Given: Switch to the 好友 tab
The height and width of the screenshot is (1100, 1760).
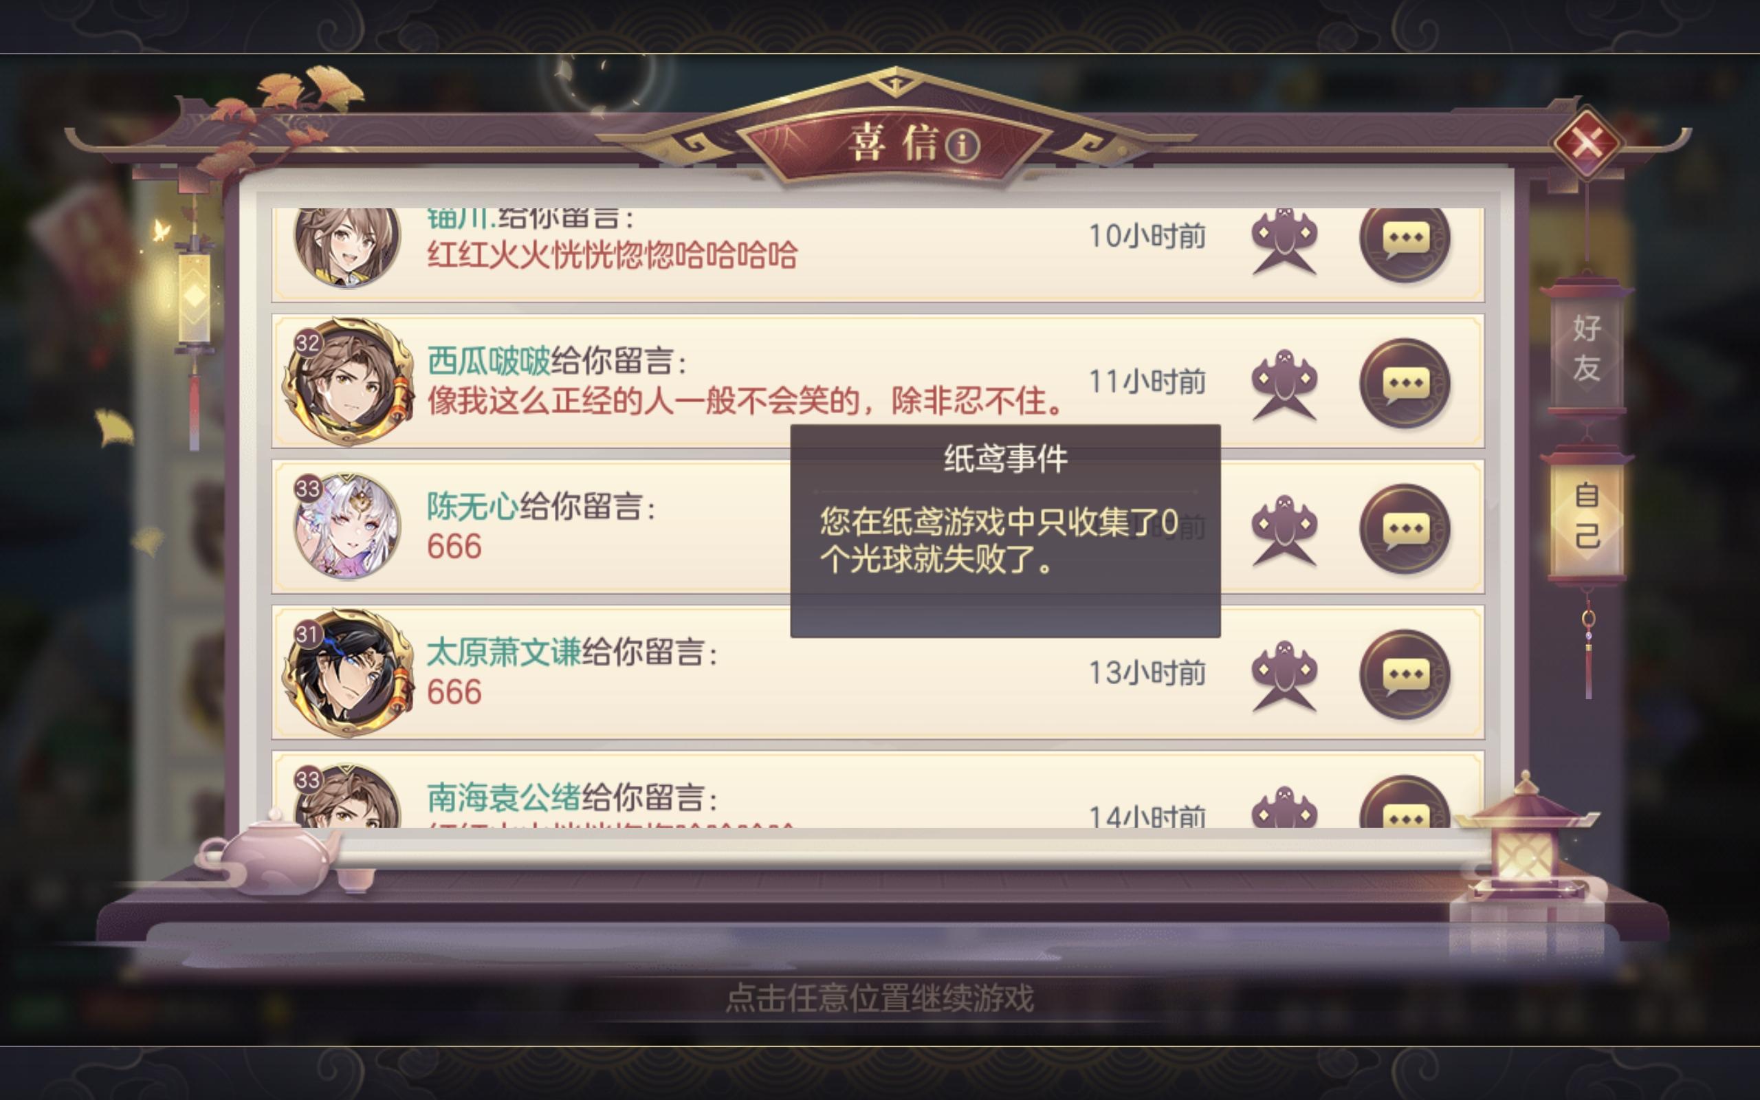Looking at the screenshot, I should (1586, 349).
